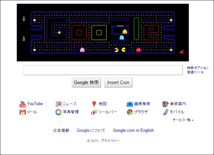214x155 pixels.
Task: Open the Picasa photo management icon
Action: 58,112
